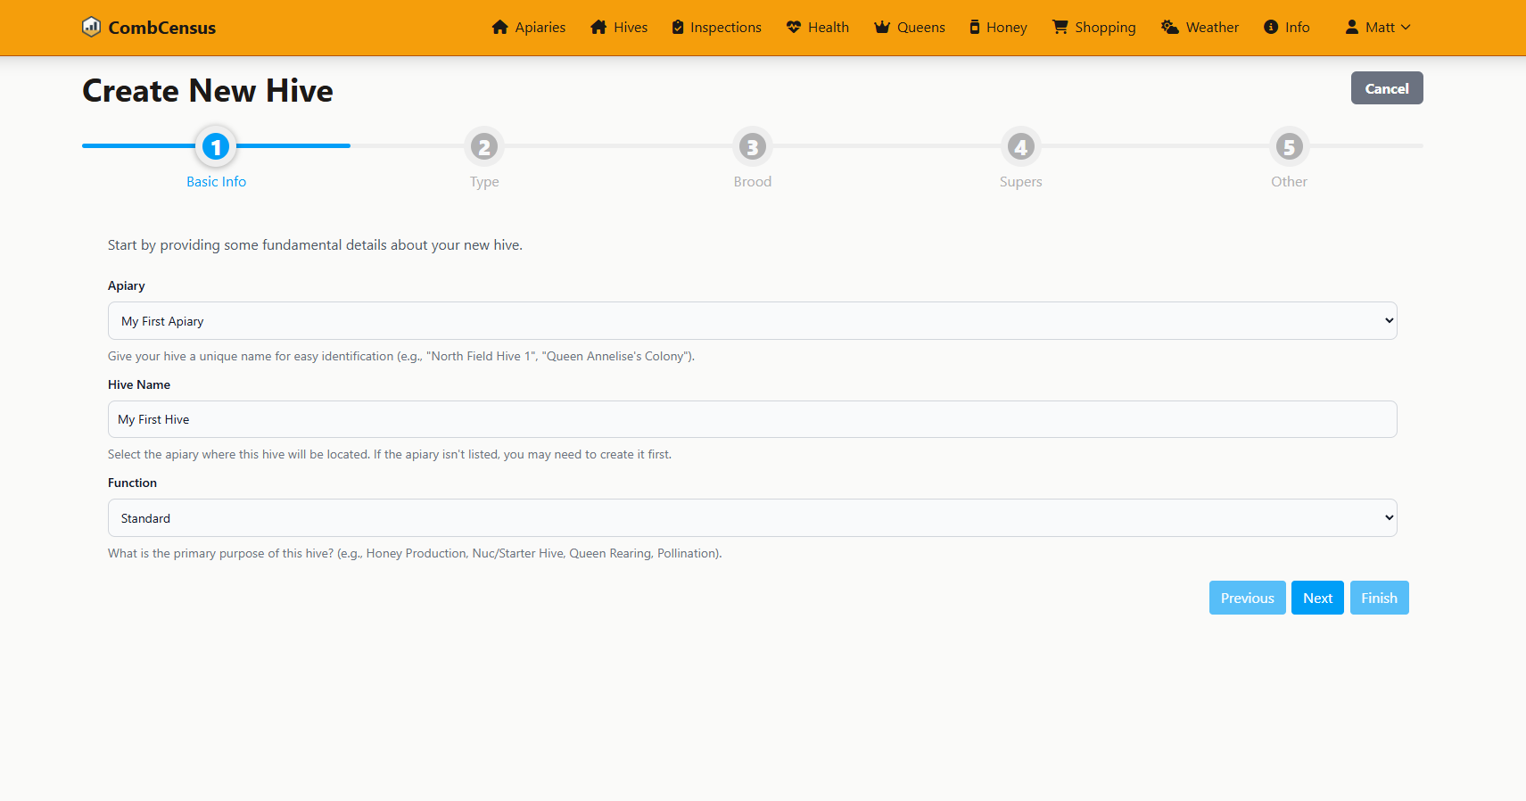Select step 1 circle in wizard
The image size is (1526, 801).
(216, 146)
